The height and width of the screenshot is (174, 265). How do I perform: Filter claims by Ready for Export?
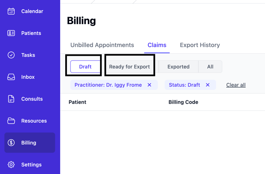[129, 67]
